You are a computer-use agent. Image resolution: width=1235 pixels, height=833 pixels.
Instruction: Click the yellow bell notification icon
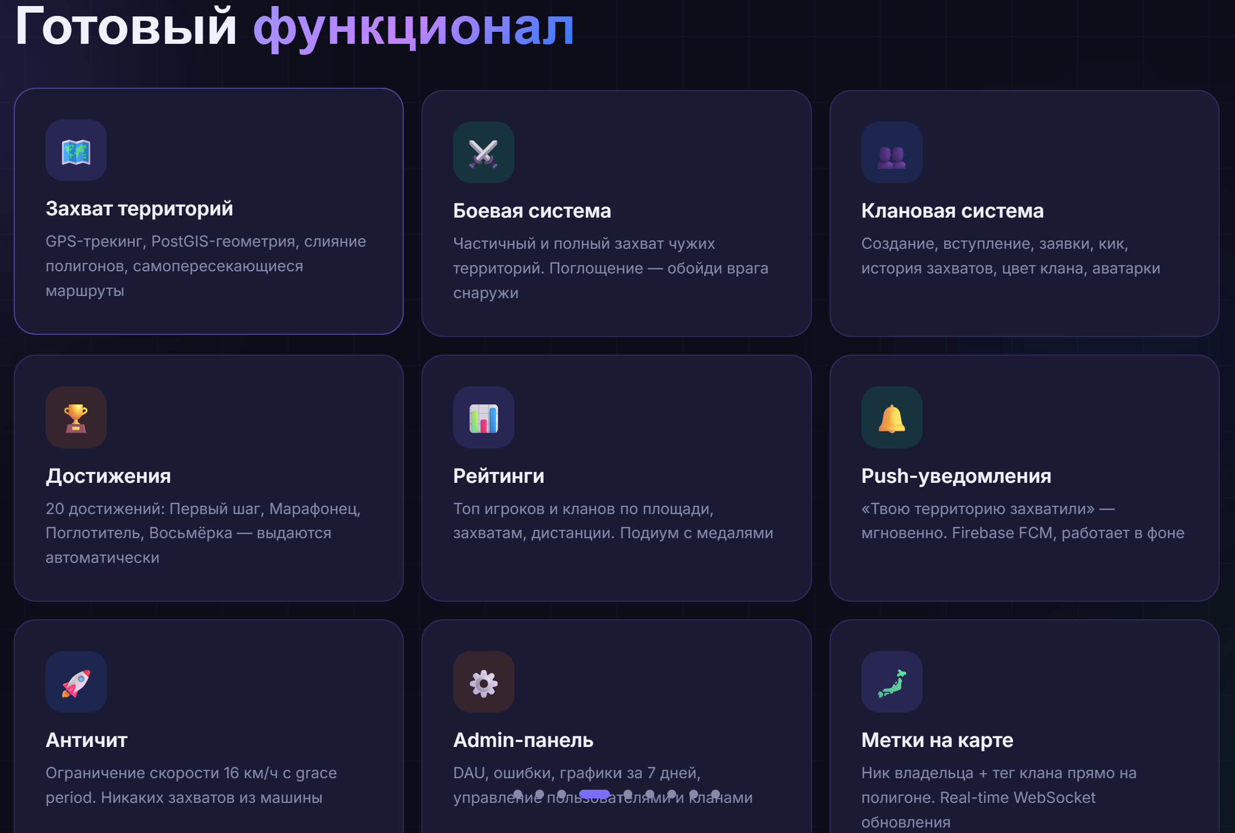coord(891,418)
